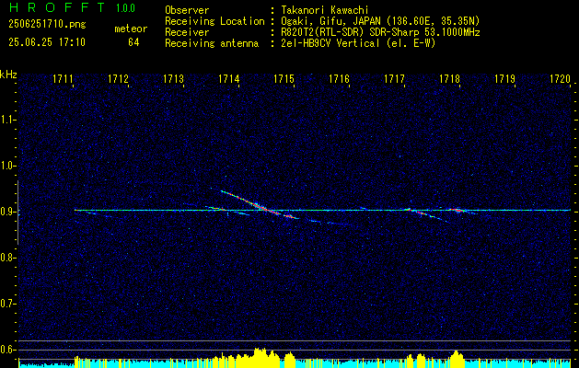Click the 1.1 frequency axis label
The height and width of the screenshot is (368, 579).
click(x=7, y=120)
